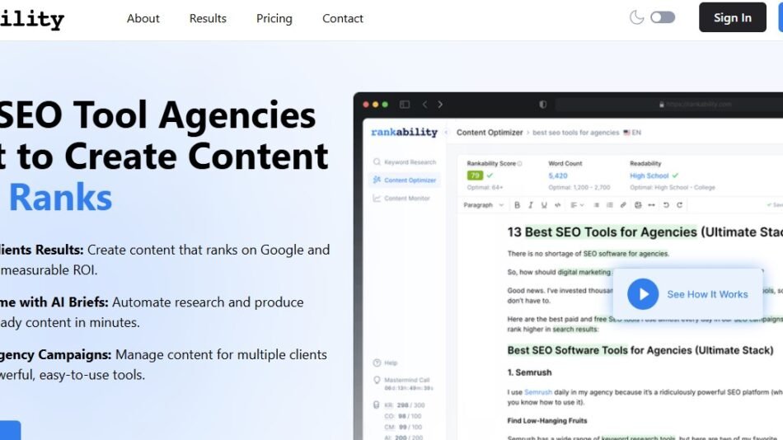Viewport: 783px width, 440px height.
Task: Play the See How It Works video
Action: (643, 294)
